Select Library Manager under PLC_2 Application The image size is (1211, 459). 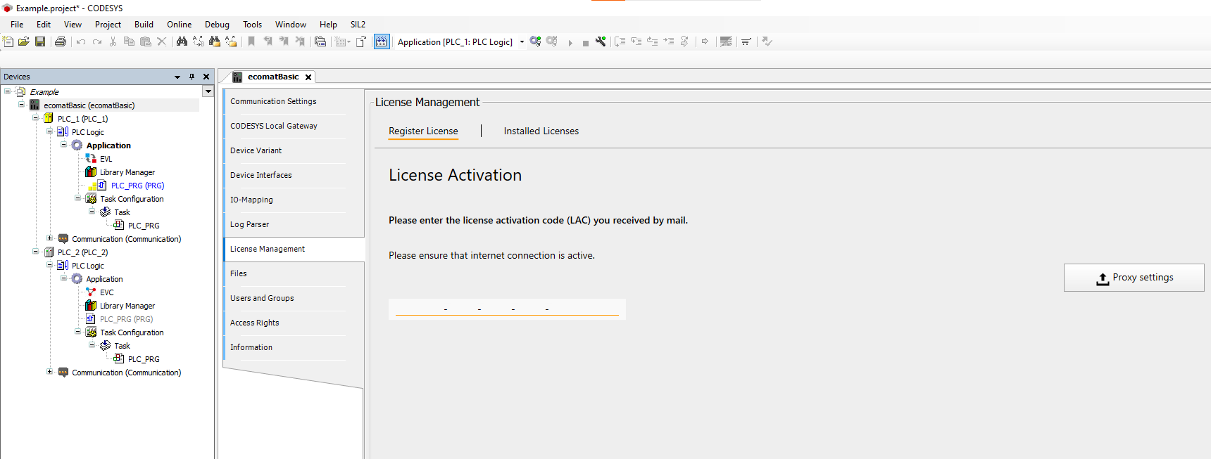(127, 306)
